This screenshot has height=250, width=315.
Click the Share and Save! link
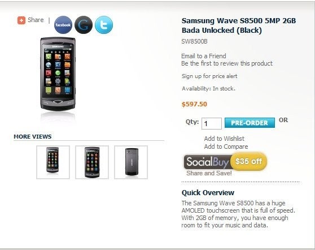coord(209,173)
